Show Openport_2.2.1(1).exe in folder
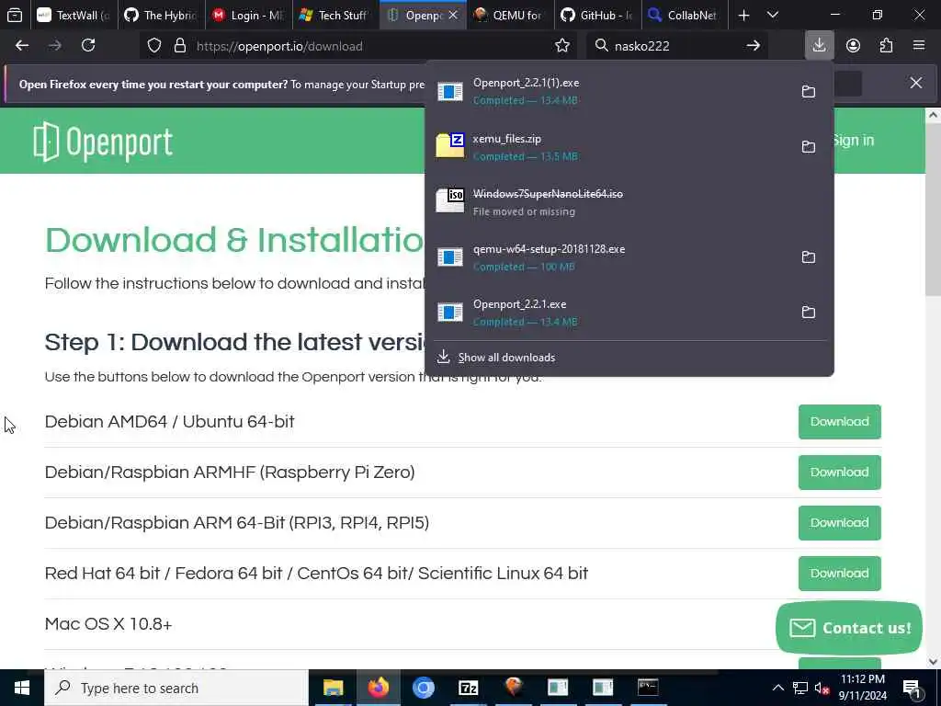Viewport: 941px width, 706px height. point(809,91)
